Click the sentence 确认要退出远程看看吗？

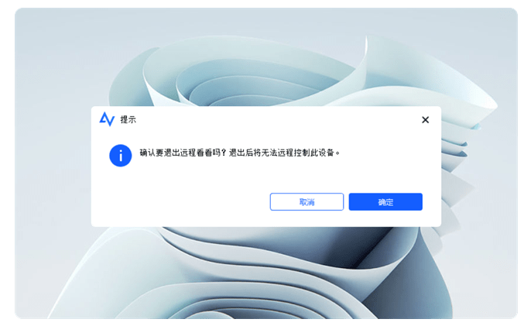coord(183,153)
